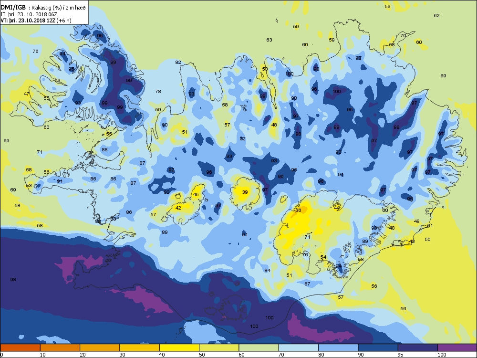Click the map value '78'
The height and width of the screenshot is (358, 477).
[x=158, y=91]
